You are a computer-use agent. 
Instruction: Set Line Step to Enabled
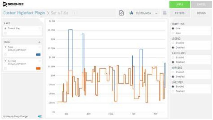coord(173,87)
